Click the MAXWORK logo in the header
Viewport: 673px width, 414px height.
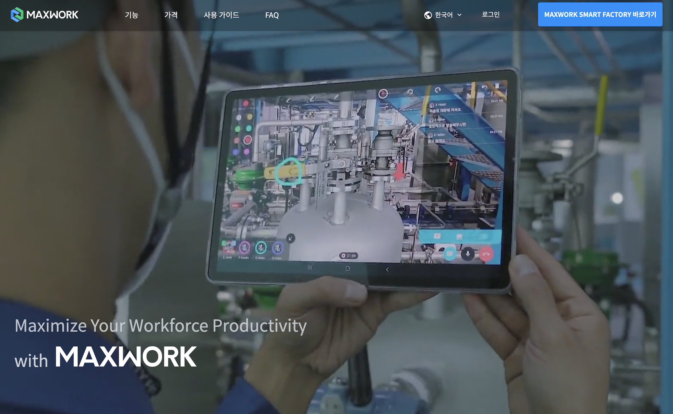point(45,15)
